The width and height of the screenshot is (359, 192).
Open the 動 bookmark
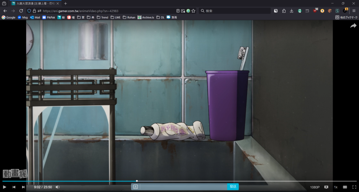click(61, 17)
